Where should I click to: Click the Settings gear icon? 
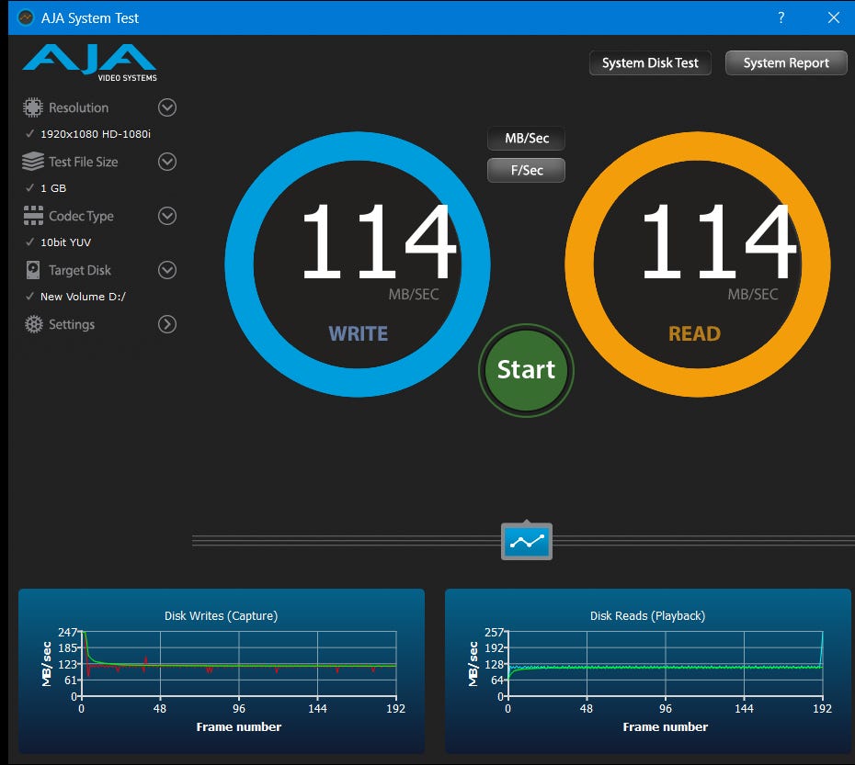(33, 324)
